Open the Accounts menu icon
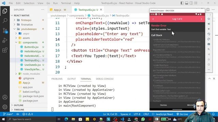 click(5, 97)
